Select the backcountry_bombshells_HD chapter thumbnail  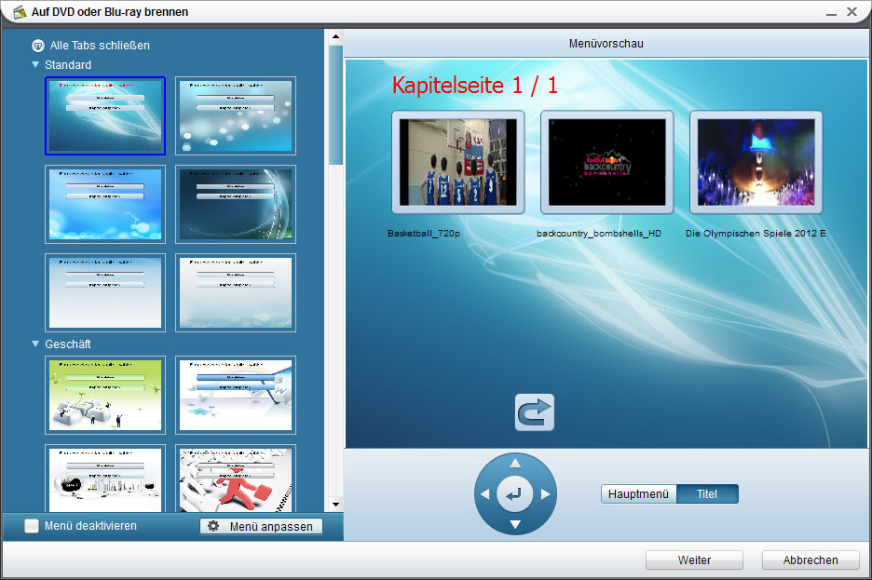(x=606, y=163)
